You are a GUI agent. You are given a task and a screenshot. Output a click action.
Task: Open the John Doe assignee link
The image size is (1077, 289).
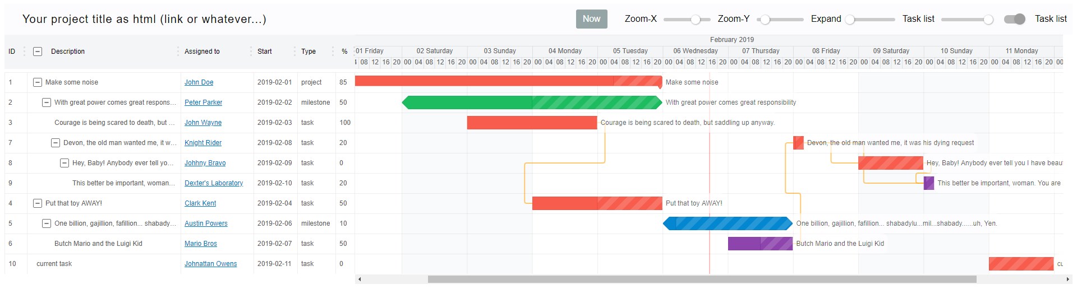coord(199,82)
